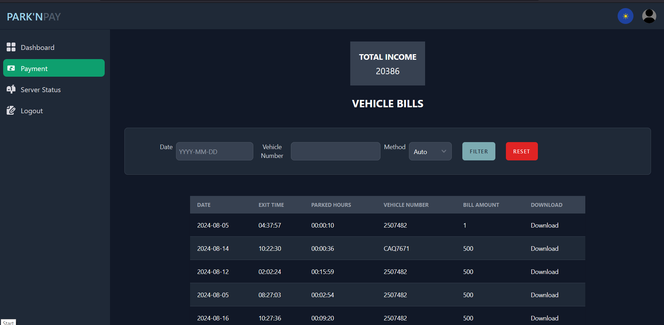664x325 pixels.
Task: Click the Server Status mailbox icon
Action: pyautogui.click(x=11, y=89)
